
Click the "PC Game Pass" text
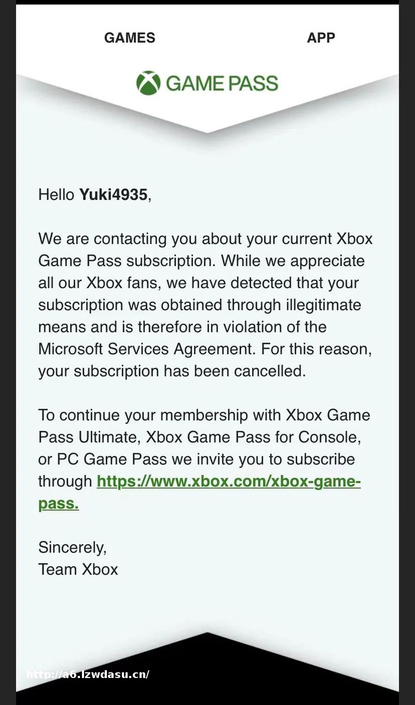(112, 459)
